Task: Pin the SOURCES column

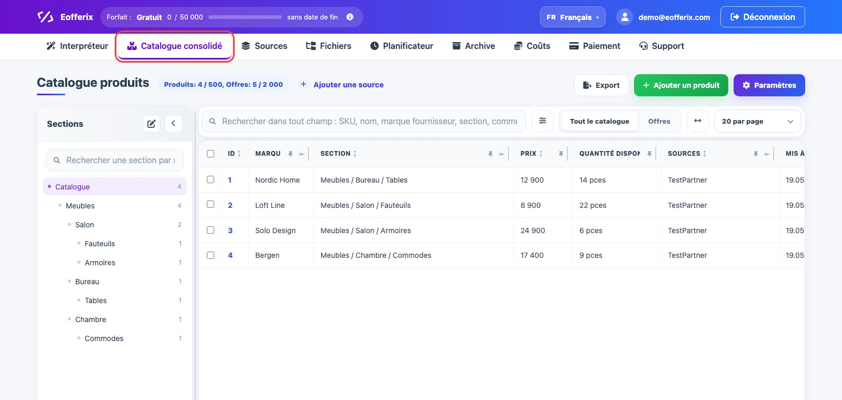Action: (756, 154)
